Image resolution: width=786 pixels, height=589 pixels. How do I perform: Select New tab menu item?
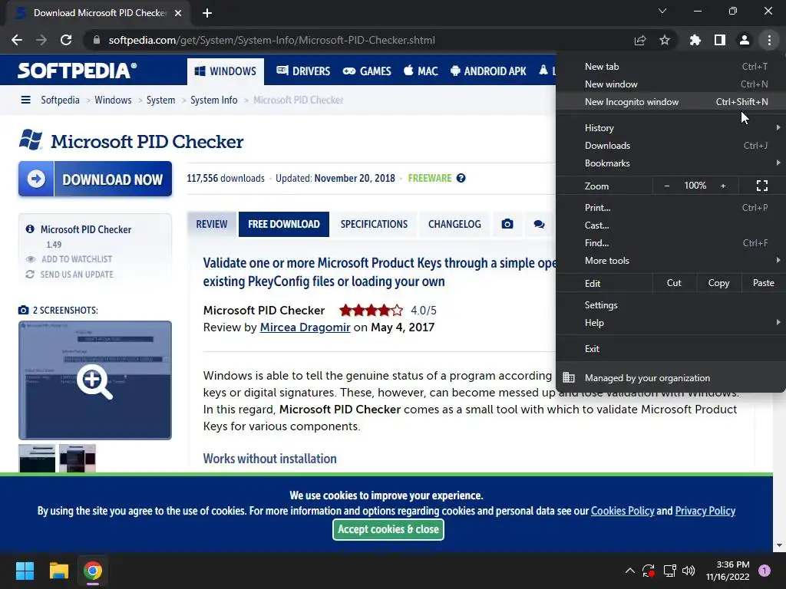[671, 67]
